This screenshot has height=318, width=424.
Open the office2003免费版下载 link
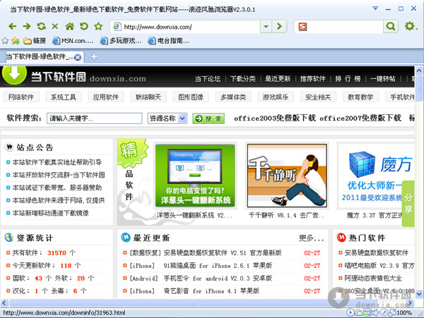click(275, 118)
